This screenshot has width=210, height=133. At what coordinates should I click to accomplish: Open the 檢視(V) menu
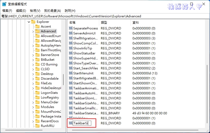tap(35, 11)
